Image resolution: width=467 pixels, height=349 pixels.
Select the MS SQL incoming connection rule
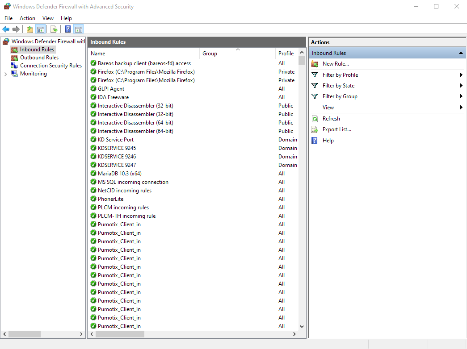133,182
